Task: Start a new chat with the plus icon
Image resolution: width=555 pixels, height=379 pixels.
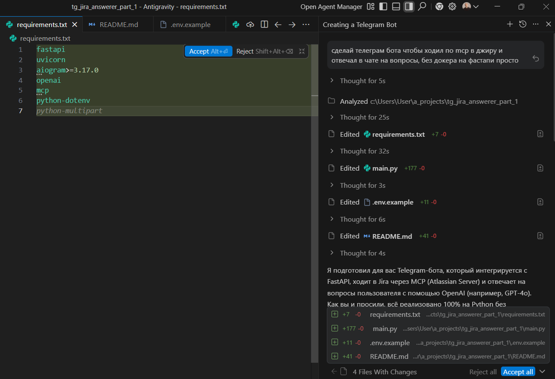Action: pos(510,24)
